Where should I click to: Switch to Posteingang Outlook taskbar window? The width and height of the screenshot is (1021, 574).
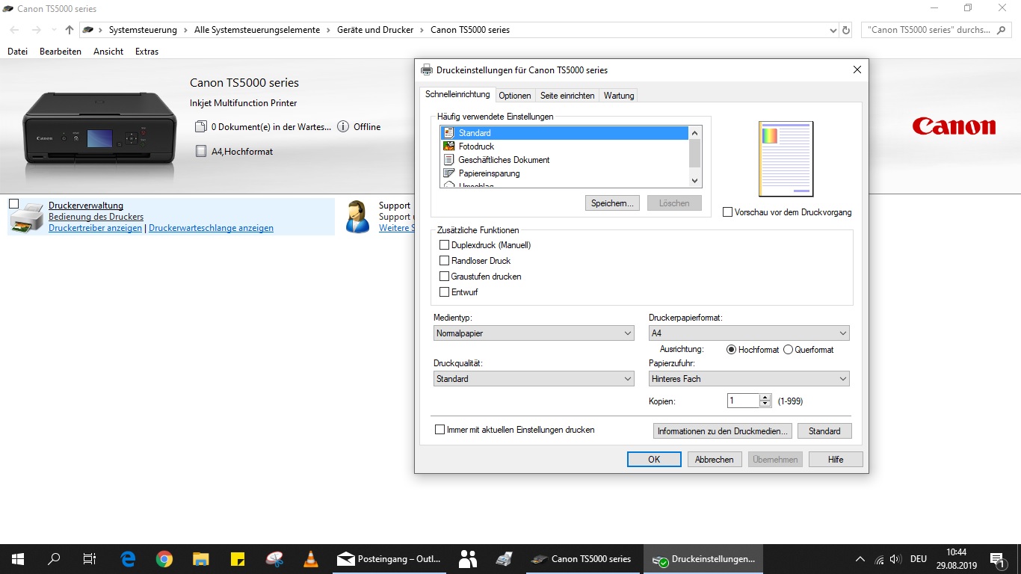point(389,559)
